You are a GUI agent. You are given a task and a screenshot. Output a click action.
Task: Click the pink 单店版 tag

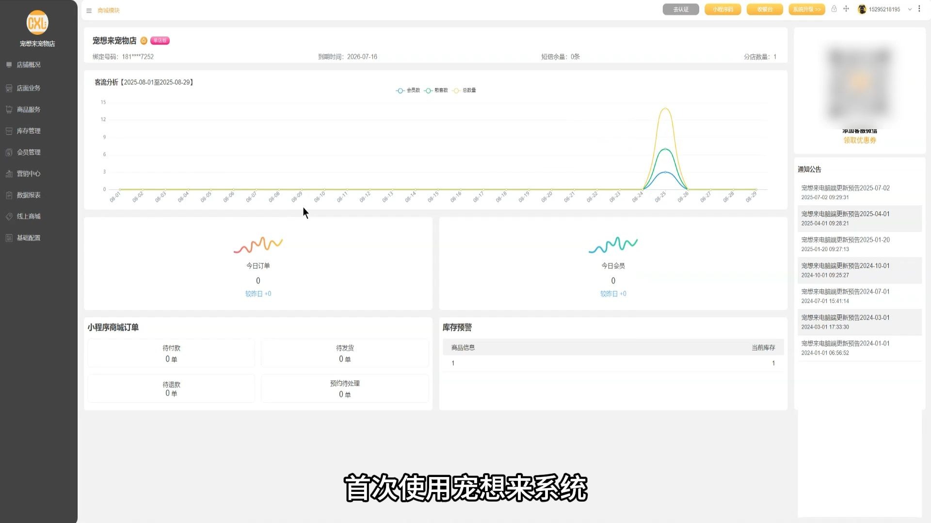[160, 41]
